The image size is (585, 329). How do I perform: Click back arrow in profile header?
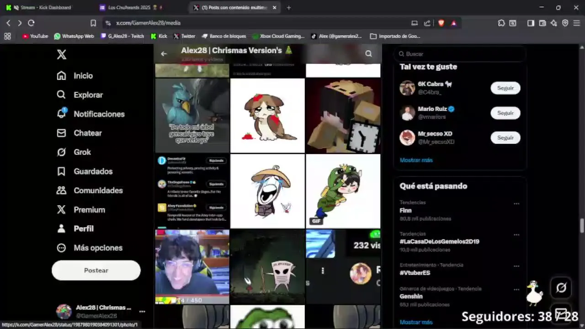tap(164, 53)
